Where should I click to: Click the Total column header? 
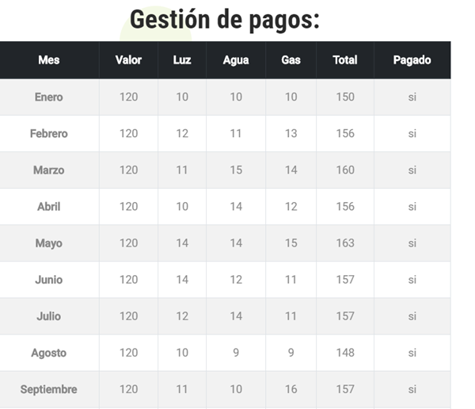pyautogui.click(x=345, y=60)
